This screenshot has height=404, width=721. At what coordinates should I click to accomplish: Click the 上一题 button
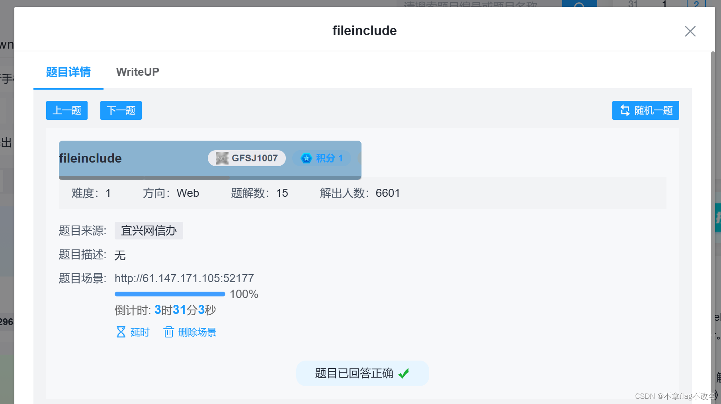pyautogui.click(x=66, y=110)
